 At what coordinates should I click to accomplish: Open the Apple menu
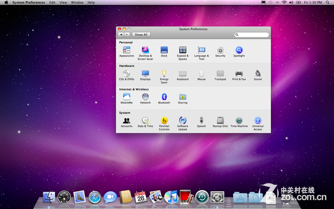pos(6,3)
